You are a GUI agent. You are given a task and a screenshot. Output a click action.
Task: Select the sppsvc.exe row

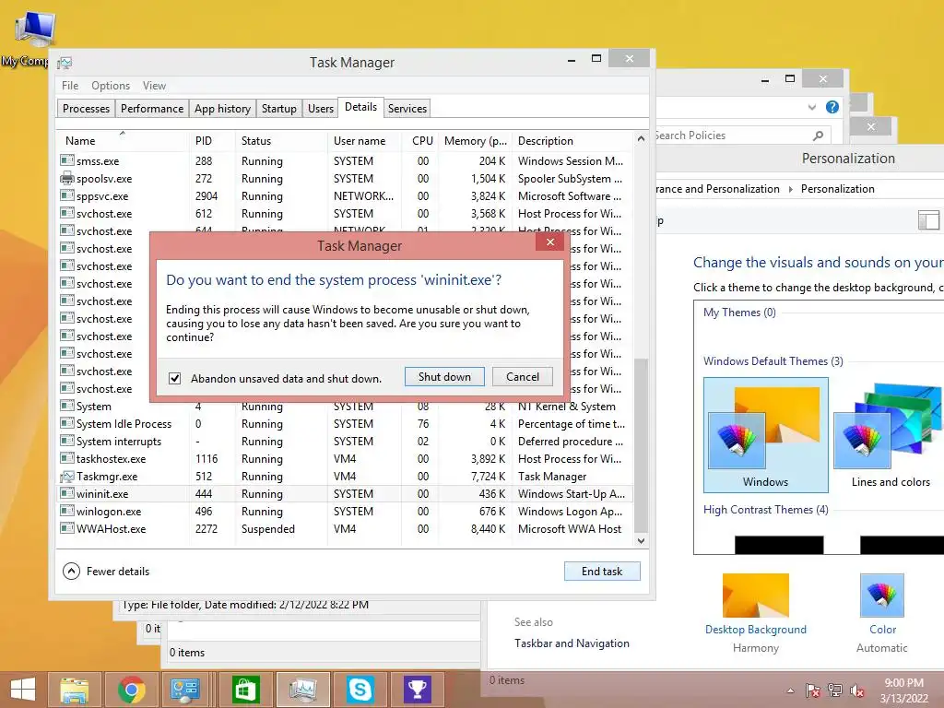click(x=345, y=195)
